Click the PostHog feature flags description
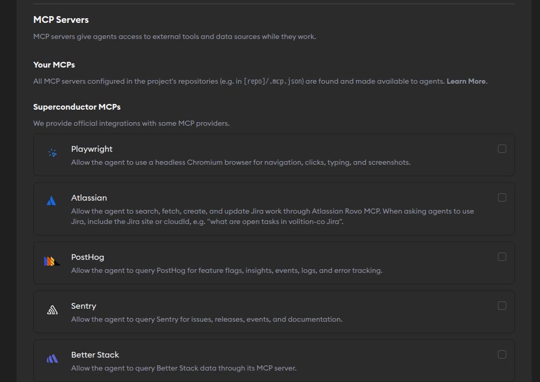 coord(226,271)
